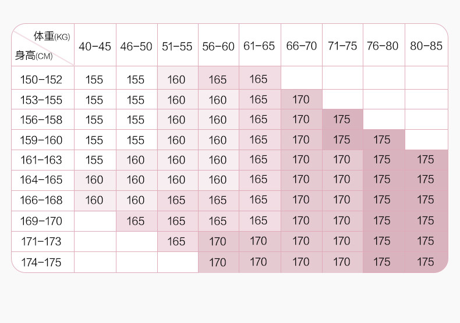Click the 40-45 size cell in row 164-165
The height and width of the screenshot is (323, 460).
[x=94, y=180]
